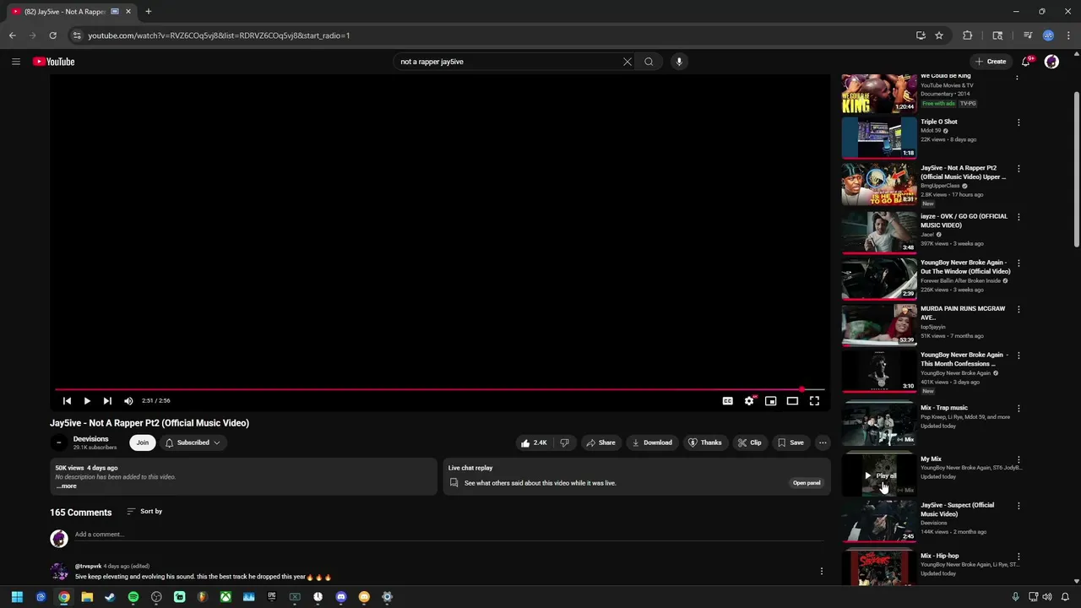1081x608 pixels.
Task: Clear the search box text
Action: click(x=627, y=62)
